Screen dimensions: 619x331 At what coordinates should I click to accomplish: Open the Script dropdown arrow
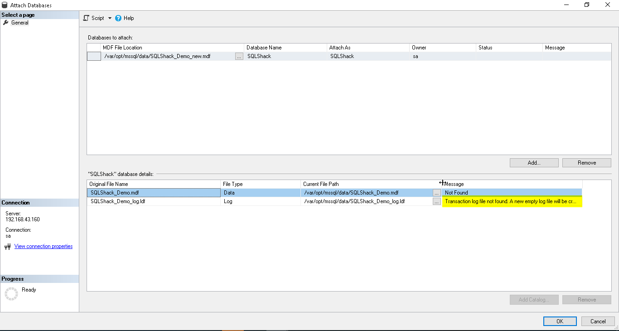click(110, 19)
